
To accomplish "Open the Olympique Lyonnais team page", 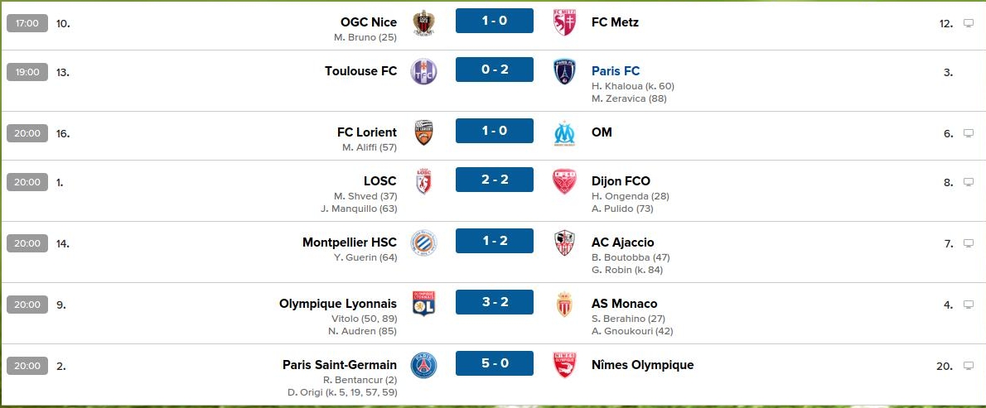I will click(x=338, y=304).
